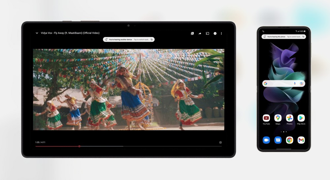
Task: Tap the call icon in the phone status bar
Action: (x=263, y=31)
